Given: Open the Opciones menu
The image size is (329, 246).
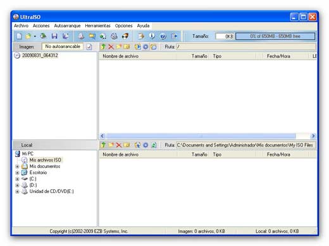Looking at the screenshot, I should (x=124, y=26).
